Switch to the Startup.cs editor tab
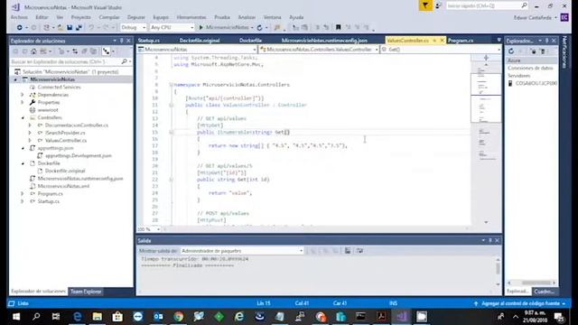The height and width of the screenshot is (325, 578). pyautogui.click(x=149, y=41)
